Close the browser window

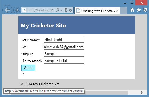tap(142, 3)
